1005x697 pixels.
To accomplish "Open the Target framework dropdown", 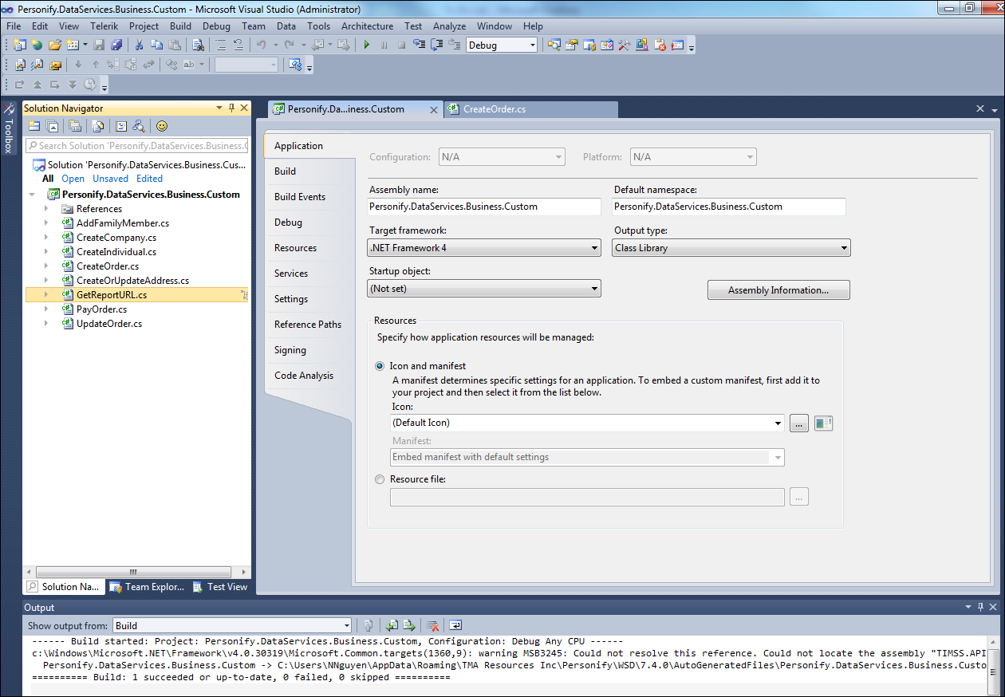I will pos(484,248).
